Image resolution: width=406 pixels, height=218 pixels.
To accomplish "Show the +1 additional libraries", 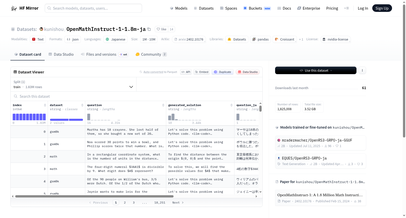I will (x=301, y=39).
